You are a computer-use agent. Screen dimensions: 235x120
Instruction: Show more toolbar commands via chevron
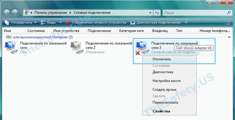coord(186,22)
